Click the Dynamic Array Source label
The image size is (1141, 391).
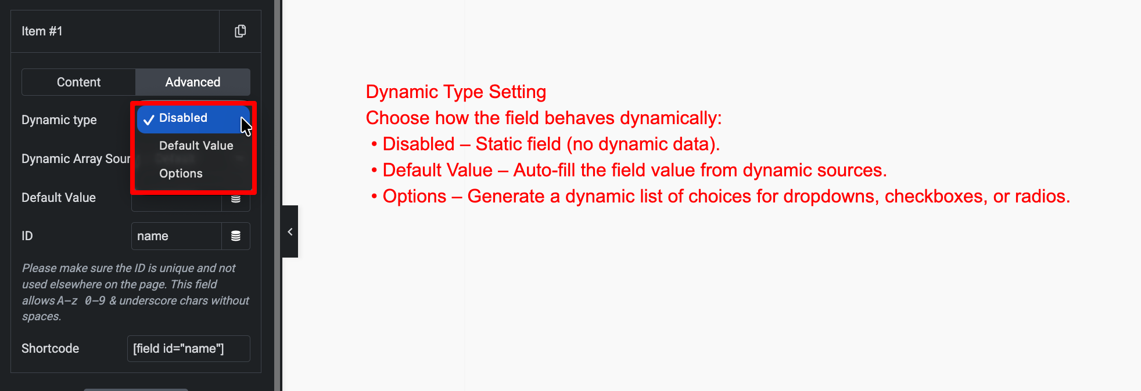[x=76, y=159]
